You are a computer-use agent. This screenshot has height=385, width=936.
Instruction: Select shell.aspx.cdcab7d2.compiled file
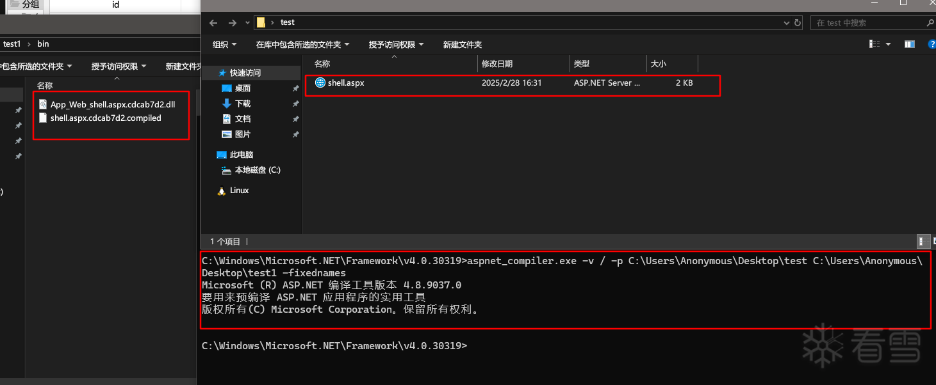[106, 118]
